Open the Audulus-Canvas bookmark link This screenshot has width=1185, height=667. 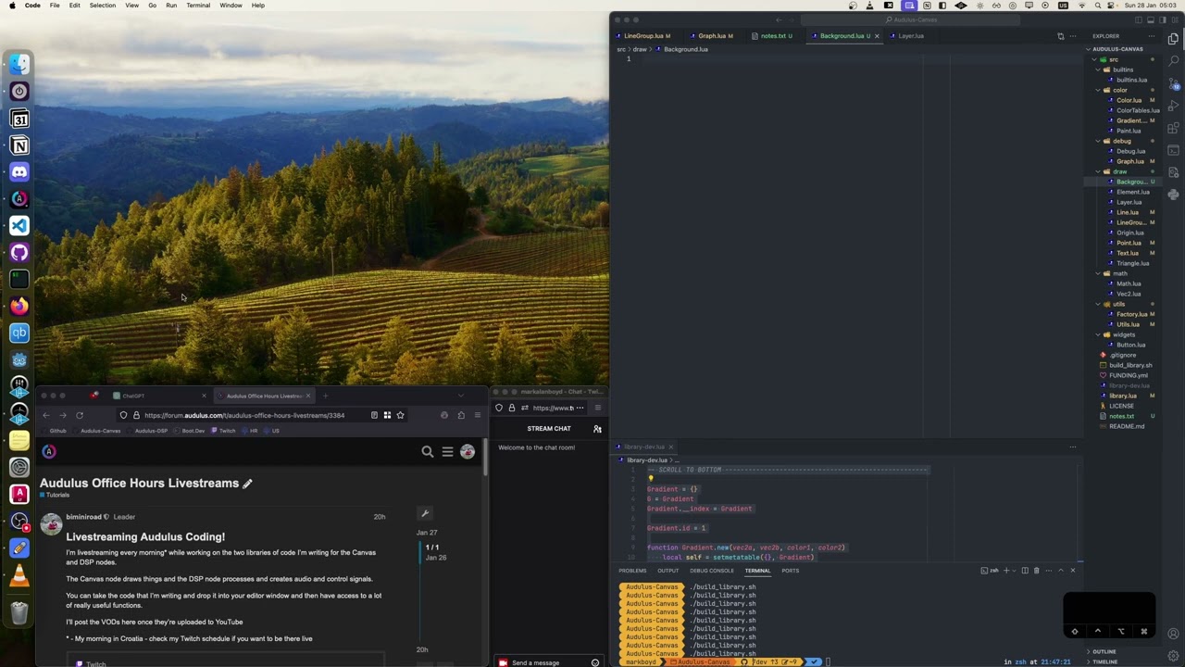pyautogui.click(x=100, y=431)
